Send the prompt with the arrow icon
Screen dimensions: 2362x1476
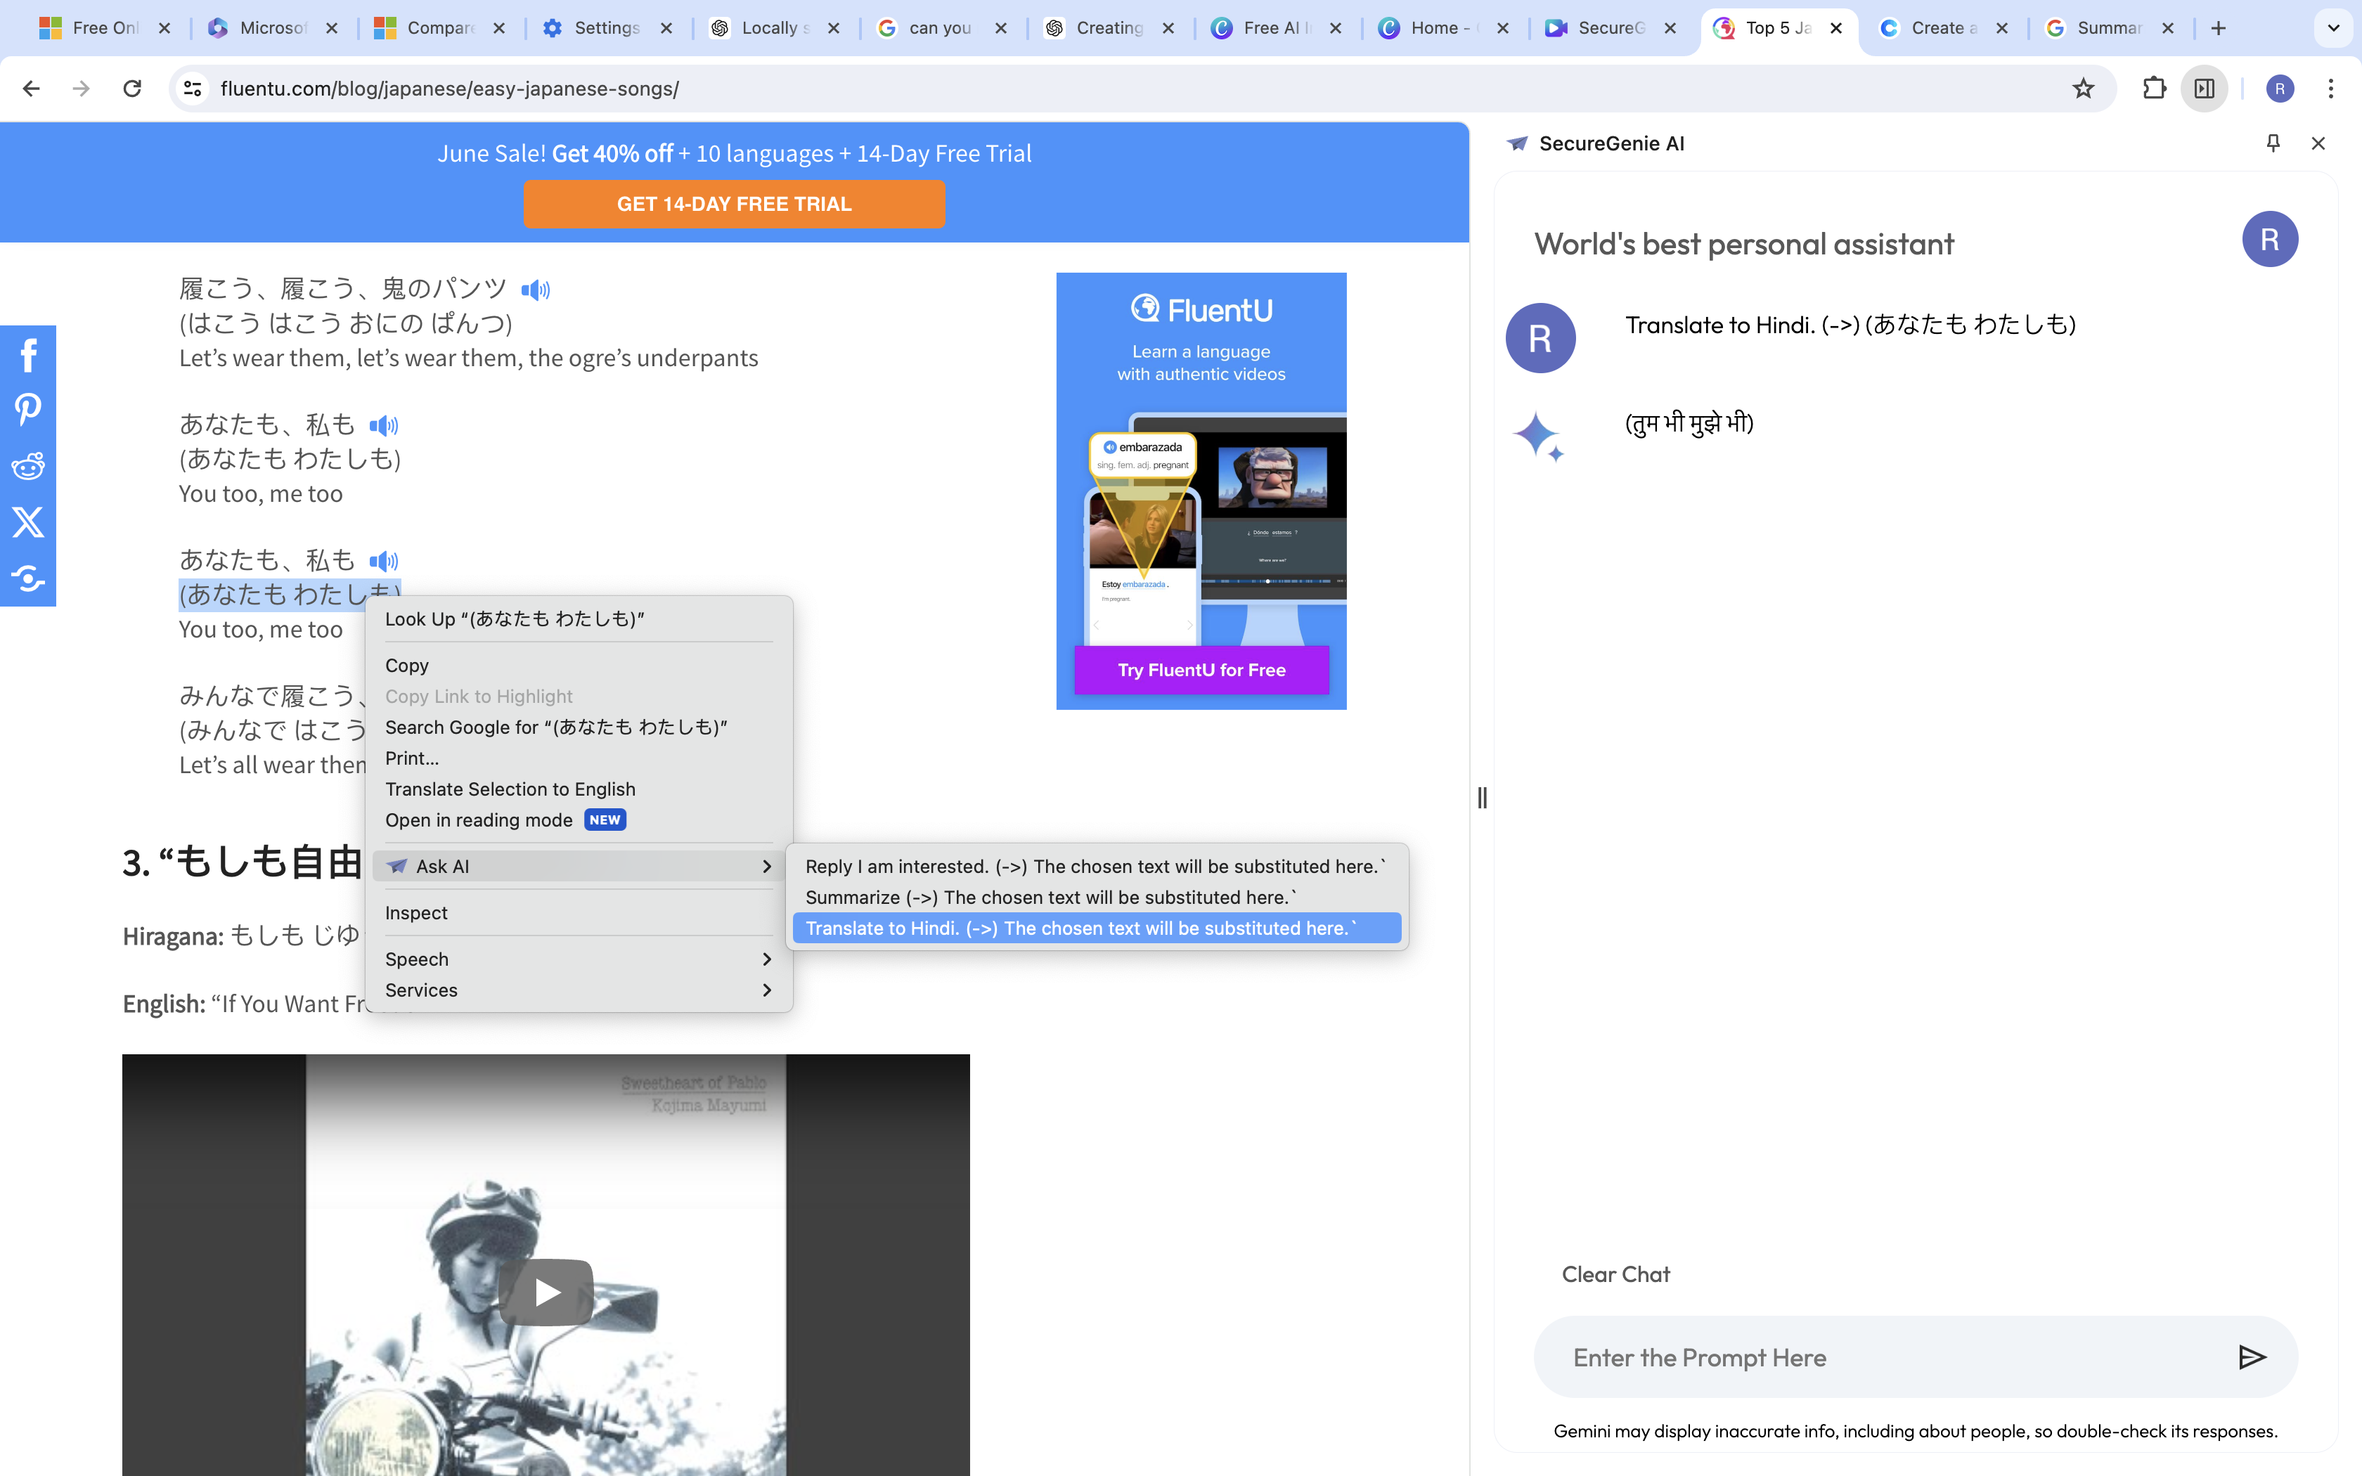click(2252, 1357)
